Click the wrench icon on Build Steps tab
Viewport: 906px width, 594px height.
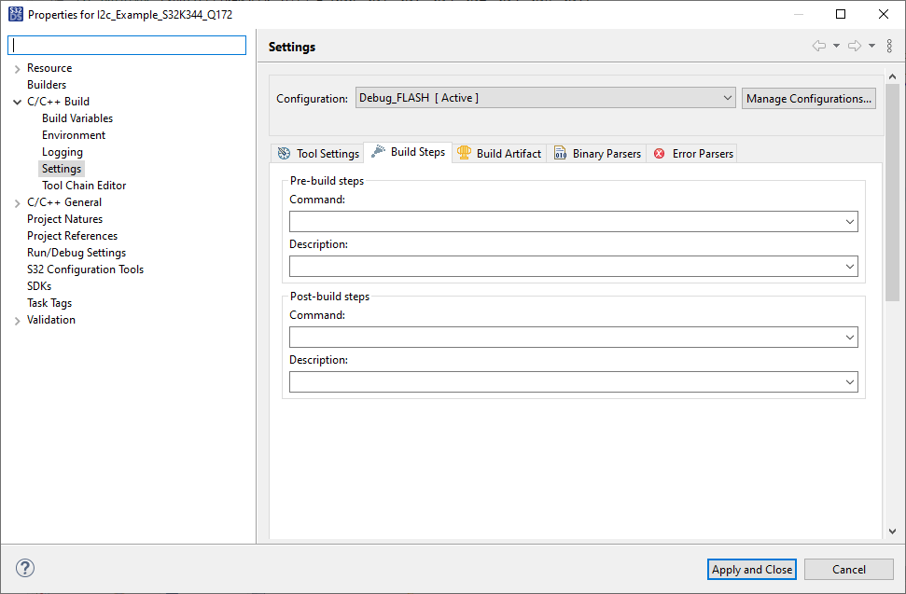pos(376,152)
